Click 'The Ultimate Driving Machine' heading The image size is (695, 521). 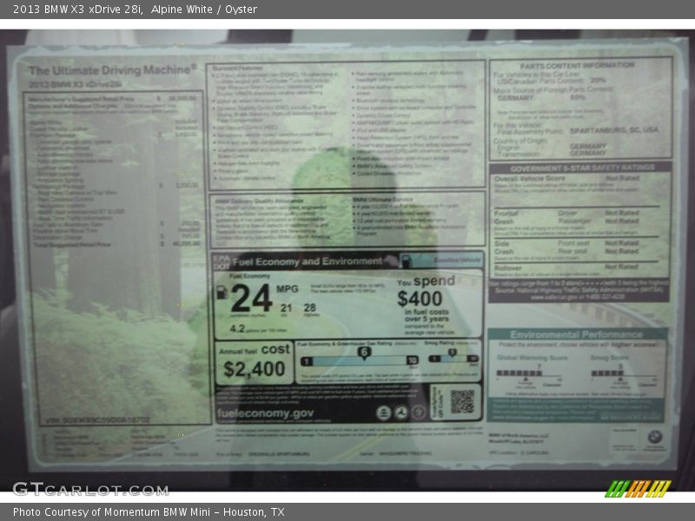point(113,70)
